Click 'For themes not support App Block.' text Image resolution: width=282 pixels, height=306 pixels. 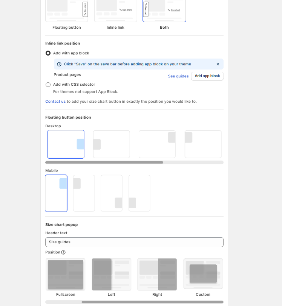pyautogui.click(x=86, y=92)
